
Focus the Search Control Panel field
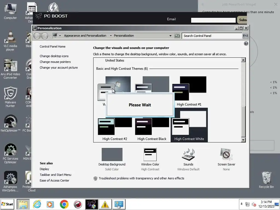point(212,36)
